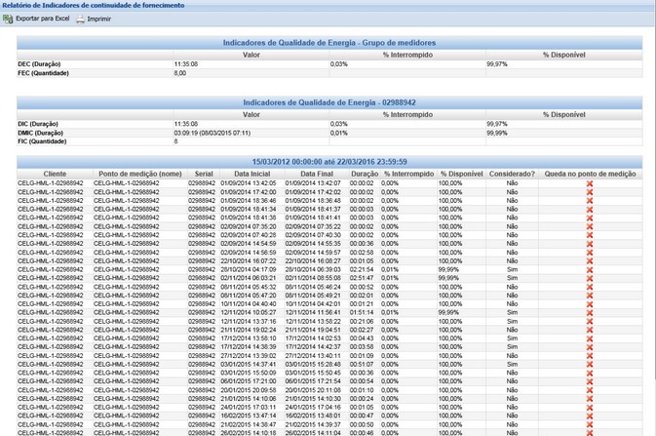Click the printer icon in toolbar

tap(81, 19)
